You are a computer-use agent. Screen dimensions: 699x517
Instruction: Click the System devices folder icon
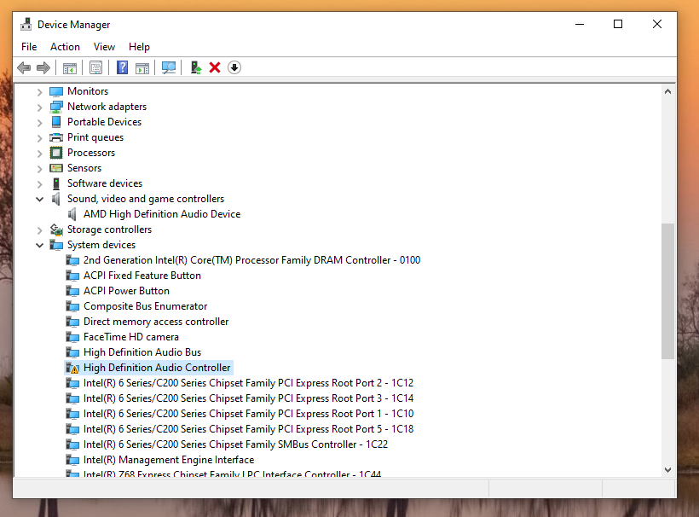click(56, 245)
